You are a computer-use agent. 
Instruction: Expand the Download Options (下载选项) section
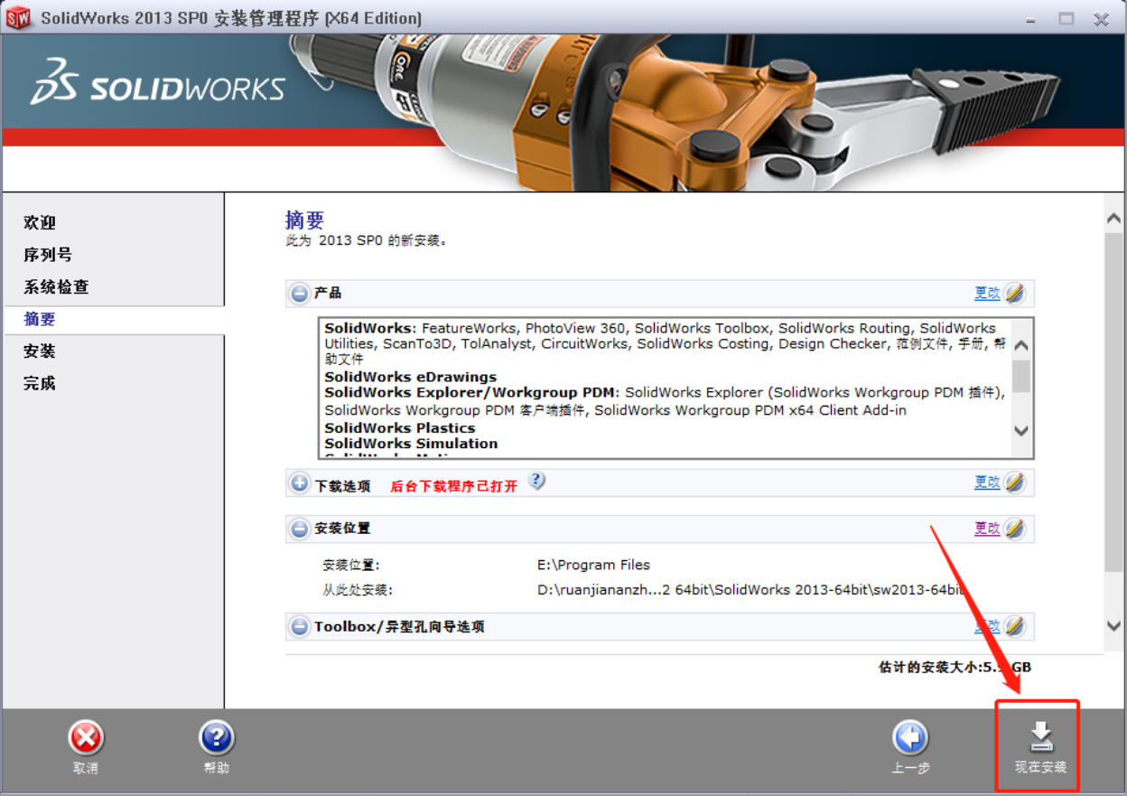[x=300, y=483]
